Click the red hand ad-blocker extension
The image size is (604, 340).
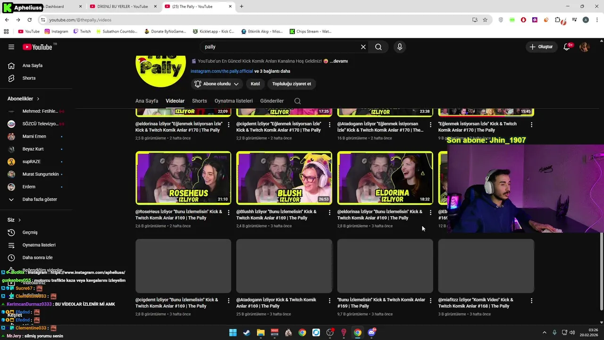(x=523, y=20)
